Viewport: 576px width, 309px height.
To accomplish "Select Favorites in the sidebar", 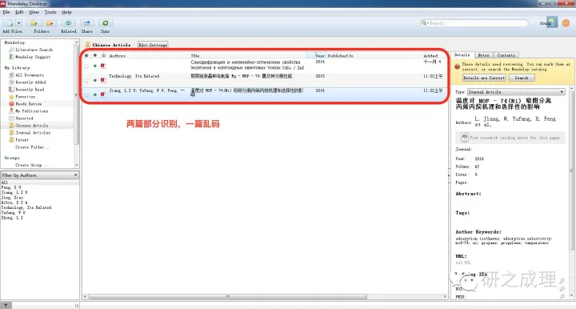I will click(22, 97).
